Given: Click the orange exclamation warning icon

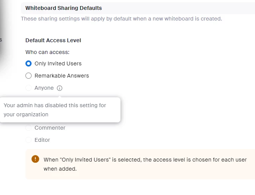Looking at the screenshot, I should point(35,159).
